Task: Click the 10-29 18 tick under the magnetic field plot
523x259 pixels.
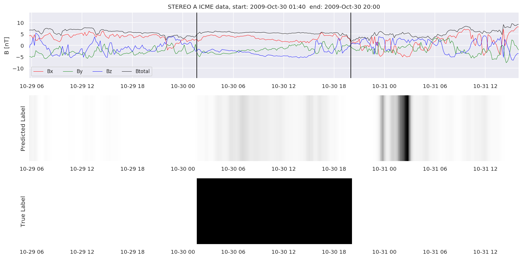Action: point(132,86)
